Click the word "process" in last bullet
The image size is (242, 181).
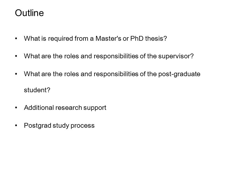[x=83, y=126]
